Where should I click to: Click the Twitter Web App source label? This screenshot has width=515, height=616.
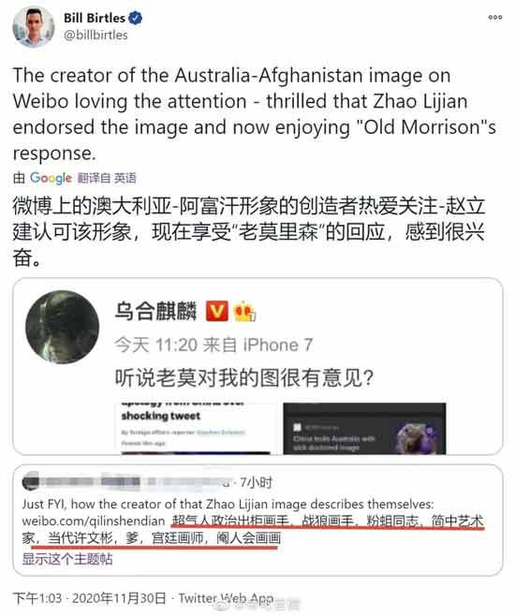tap(227, 598)
